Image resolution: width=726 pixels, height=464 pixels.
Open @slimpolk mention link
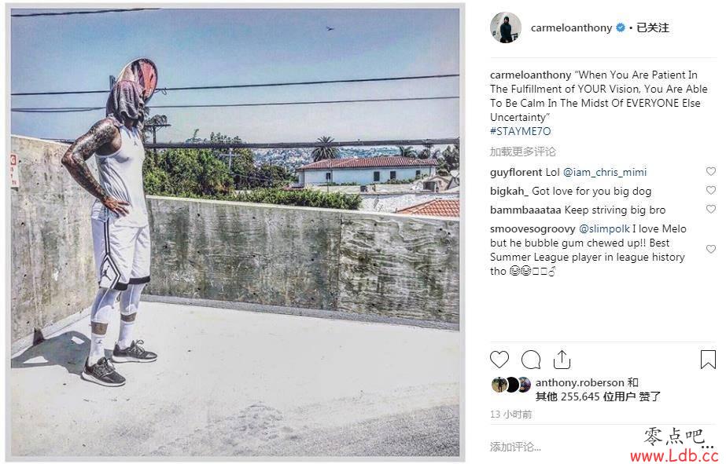(x=604, y=228)
